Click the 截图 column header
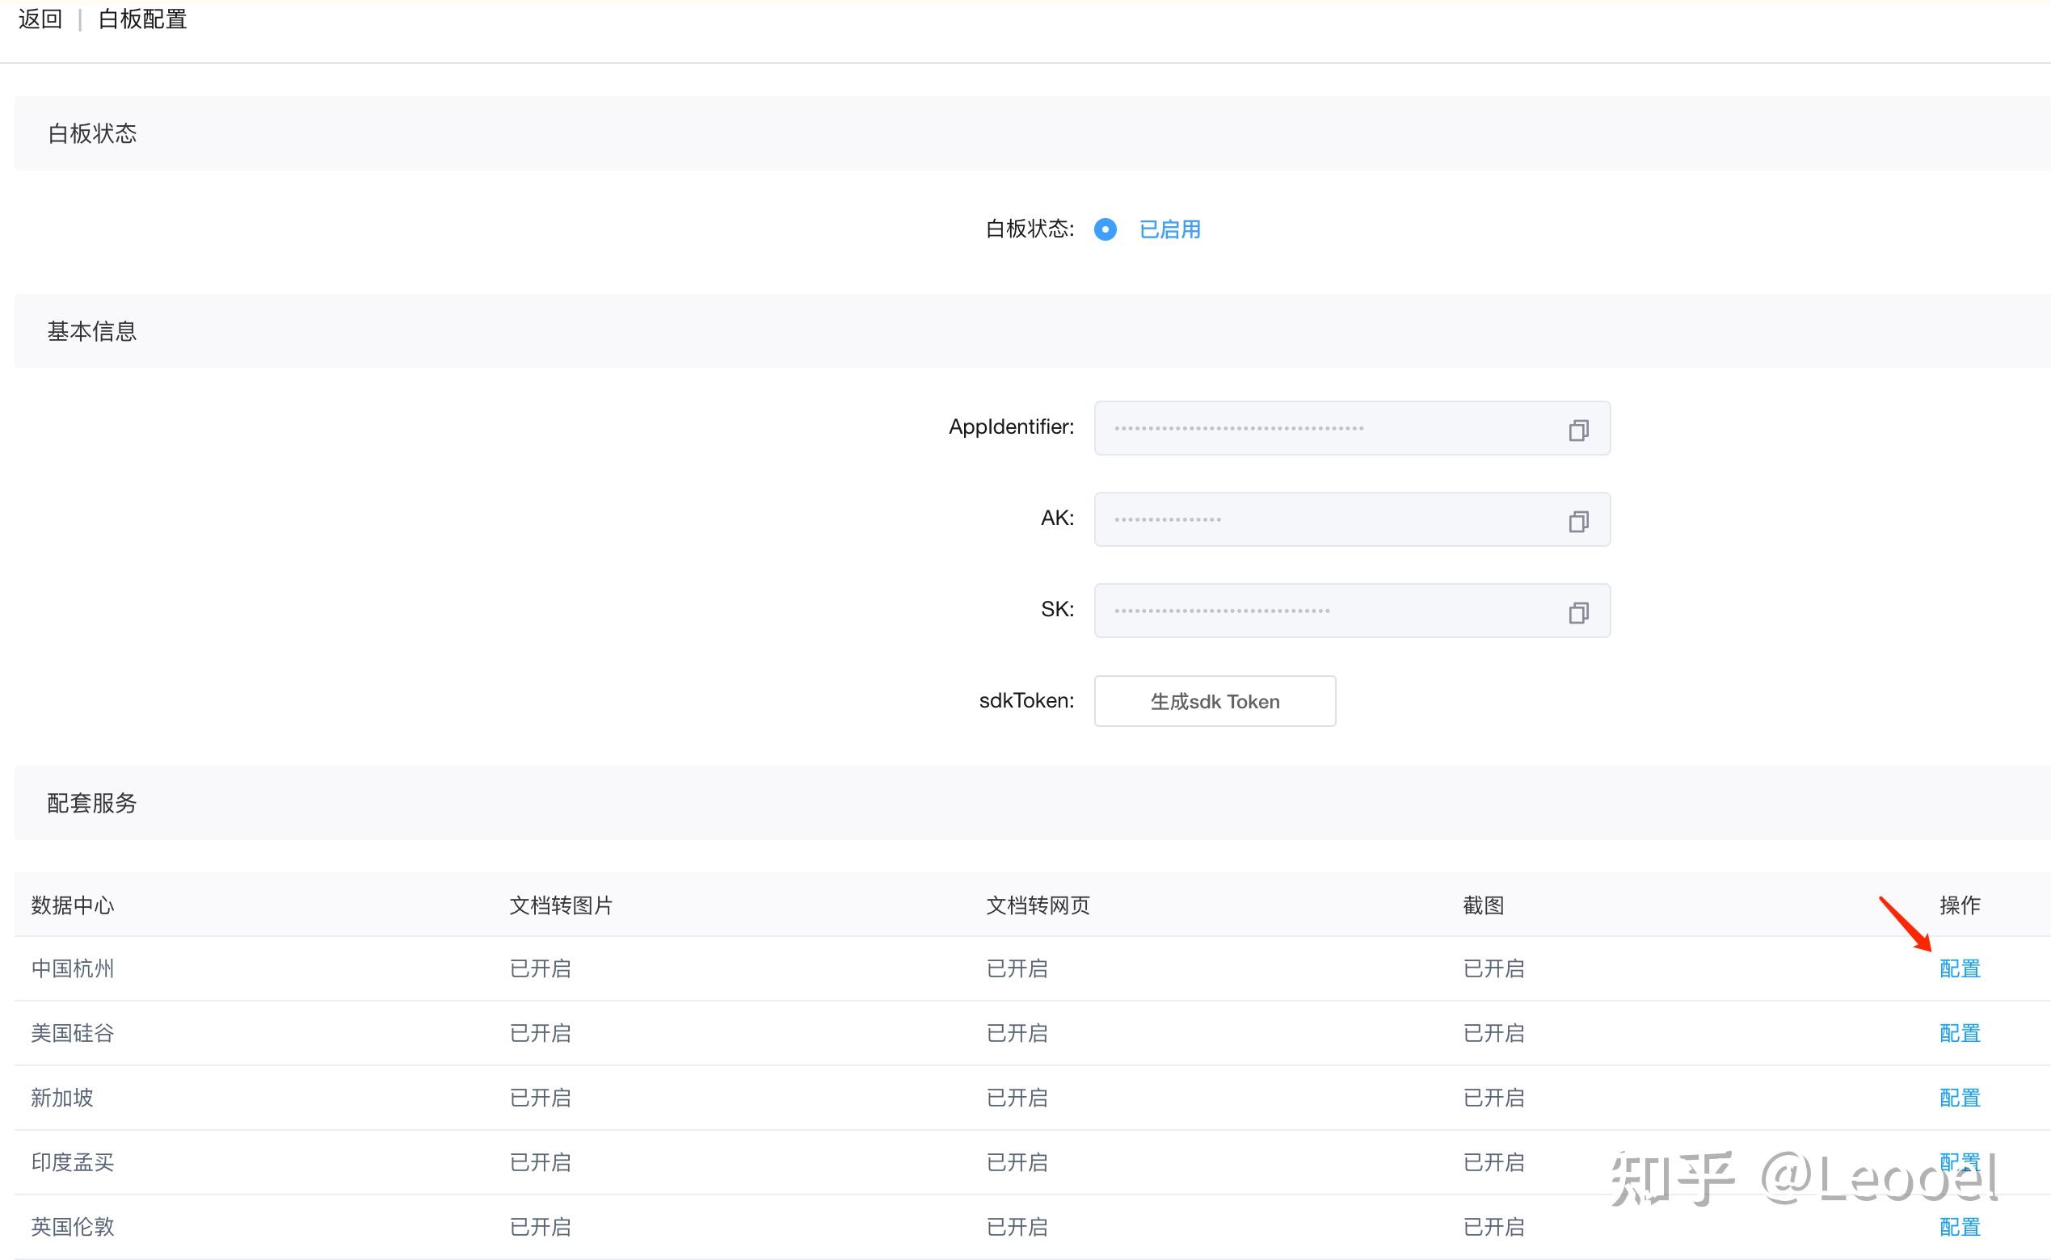The width and height of the screenshot is (2051, 1260). tap(1483, 905)
